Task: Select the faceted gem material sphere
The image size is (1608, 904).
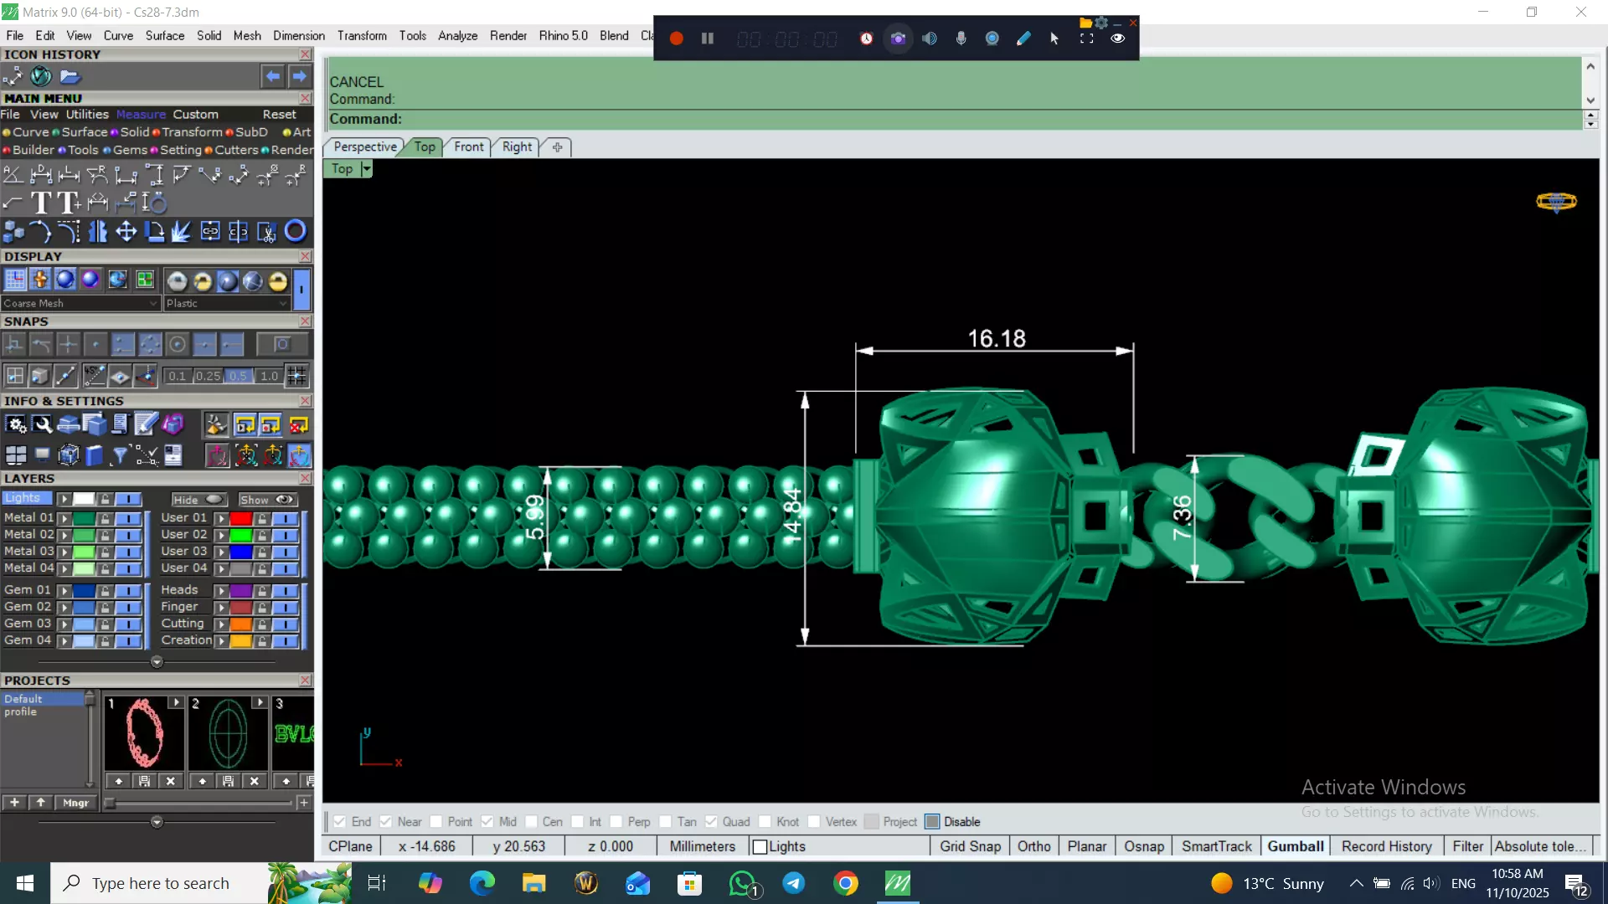Action: click(253, 281)
